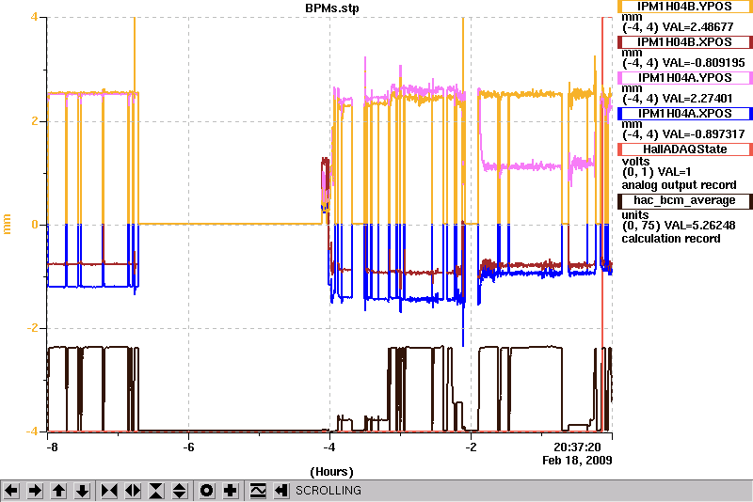The width and height of the screenshot is (753, 502).
Task: Click the auto-scale waveform button
Action: 258,491
